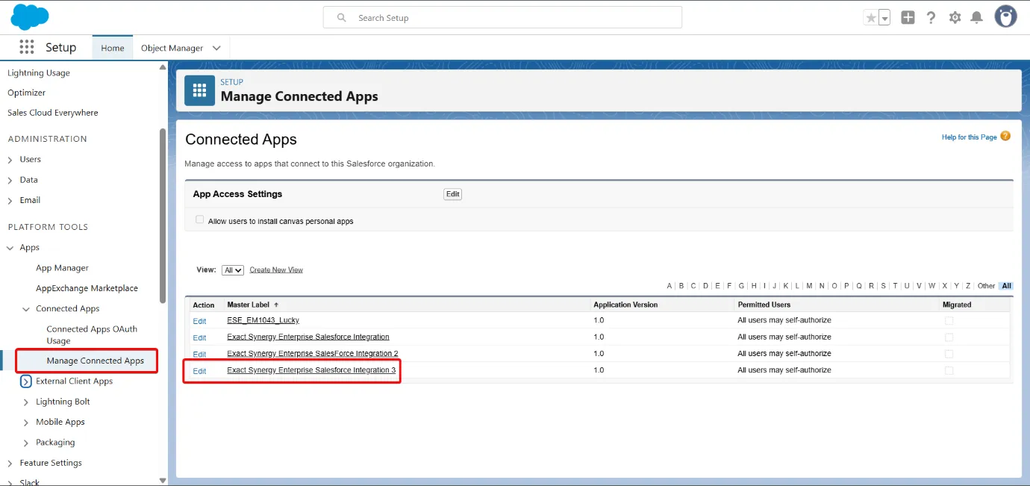Expand the Users section
This screenshot has width=1030, height=486.
point(10,160)
